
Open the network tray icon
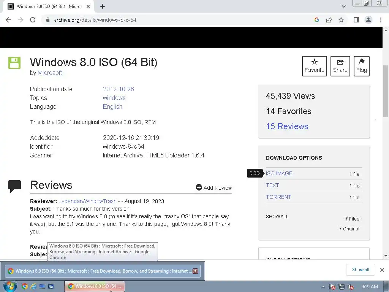pyautogui.click(x=342, y=287)
